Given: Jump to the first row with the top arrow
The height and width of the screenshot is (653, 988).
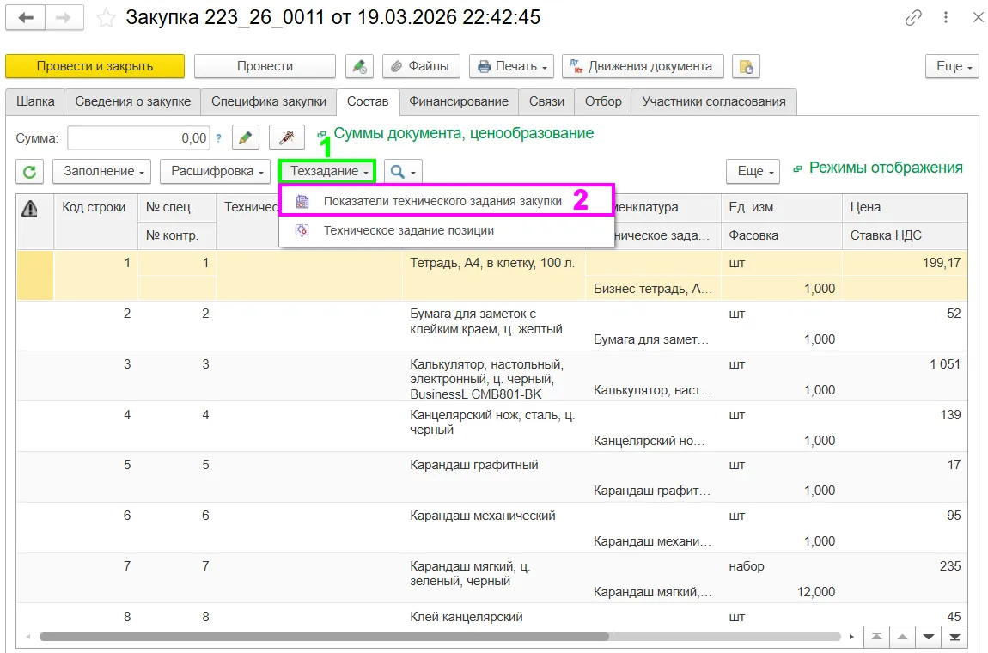Looking at the screenshot, I should click(876, 637).
